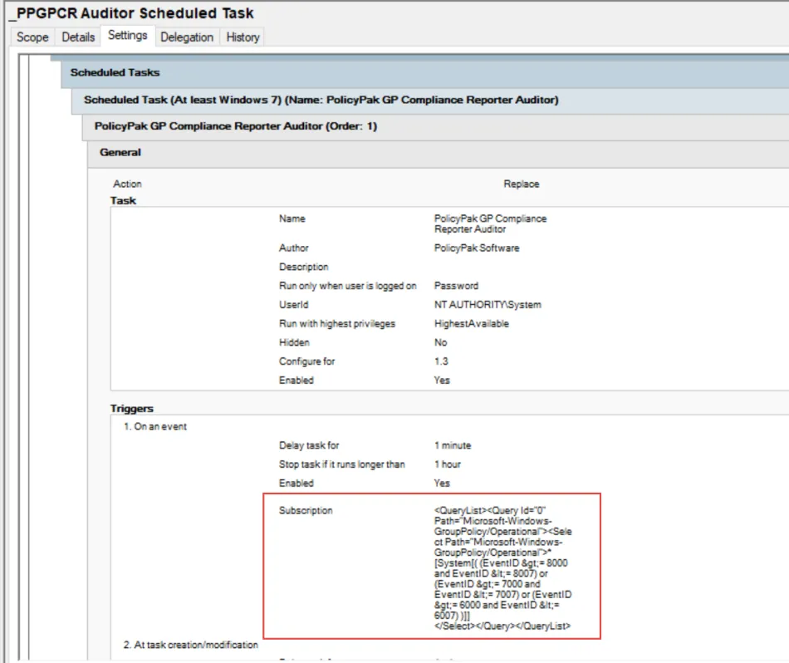Screen dimensions: 789x663
Task: Click the "Run only when user is logged on" label
Action: pyautogui.click(x=348, y=286)
